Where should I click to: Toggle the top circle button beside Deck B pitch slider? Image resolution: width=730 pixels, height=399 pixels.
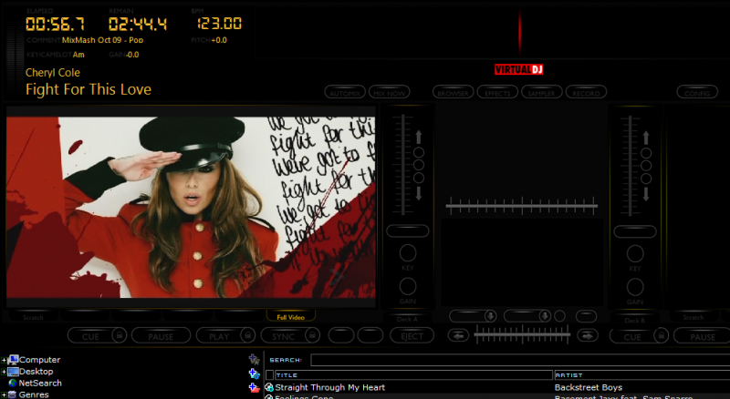point(646,153)
